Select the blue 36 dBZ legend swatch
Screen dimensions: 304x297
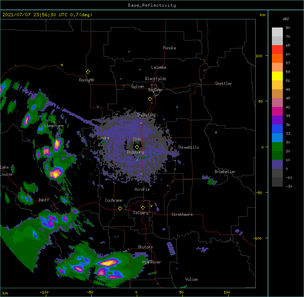pos(277,129)
